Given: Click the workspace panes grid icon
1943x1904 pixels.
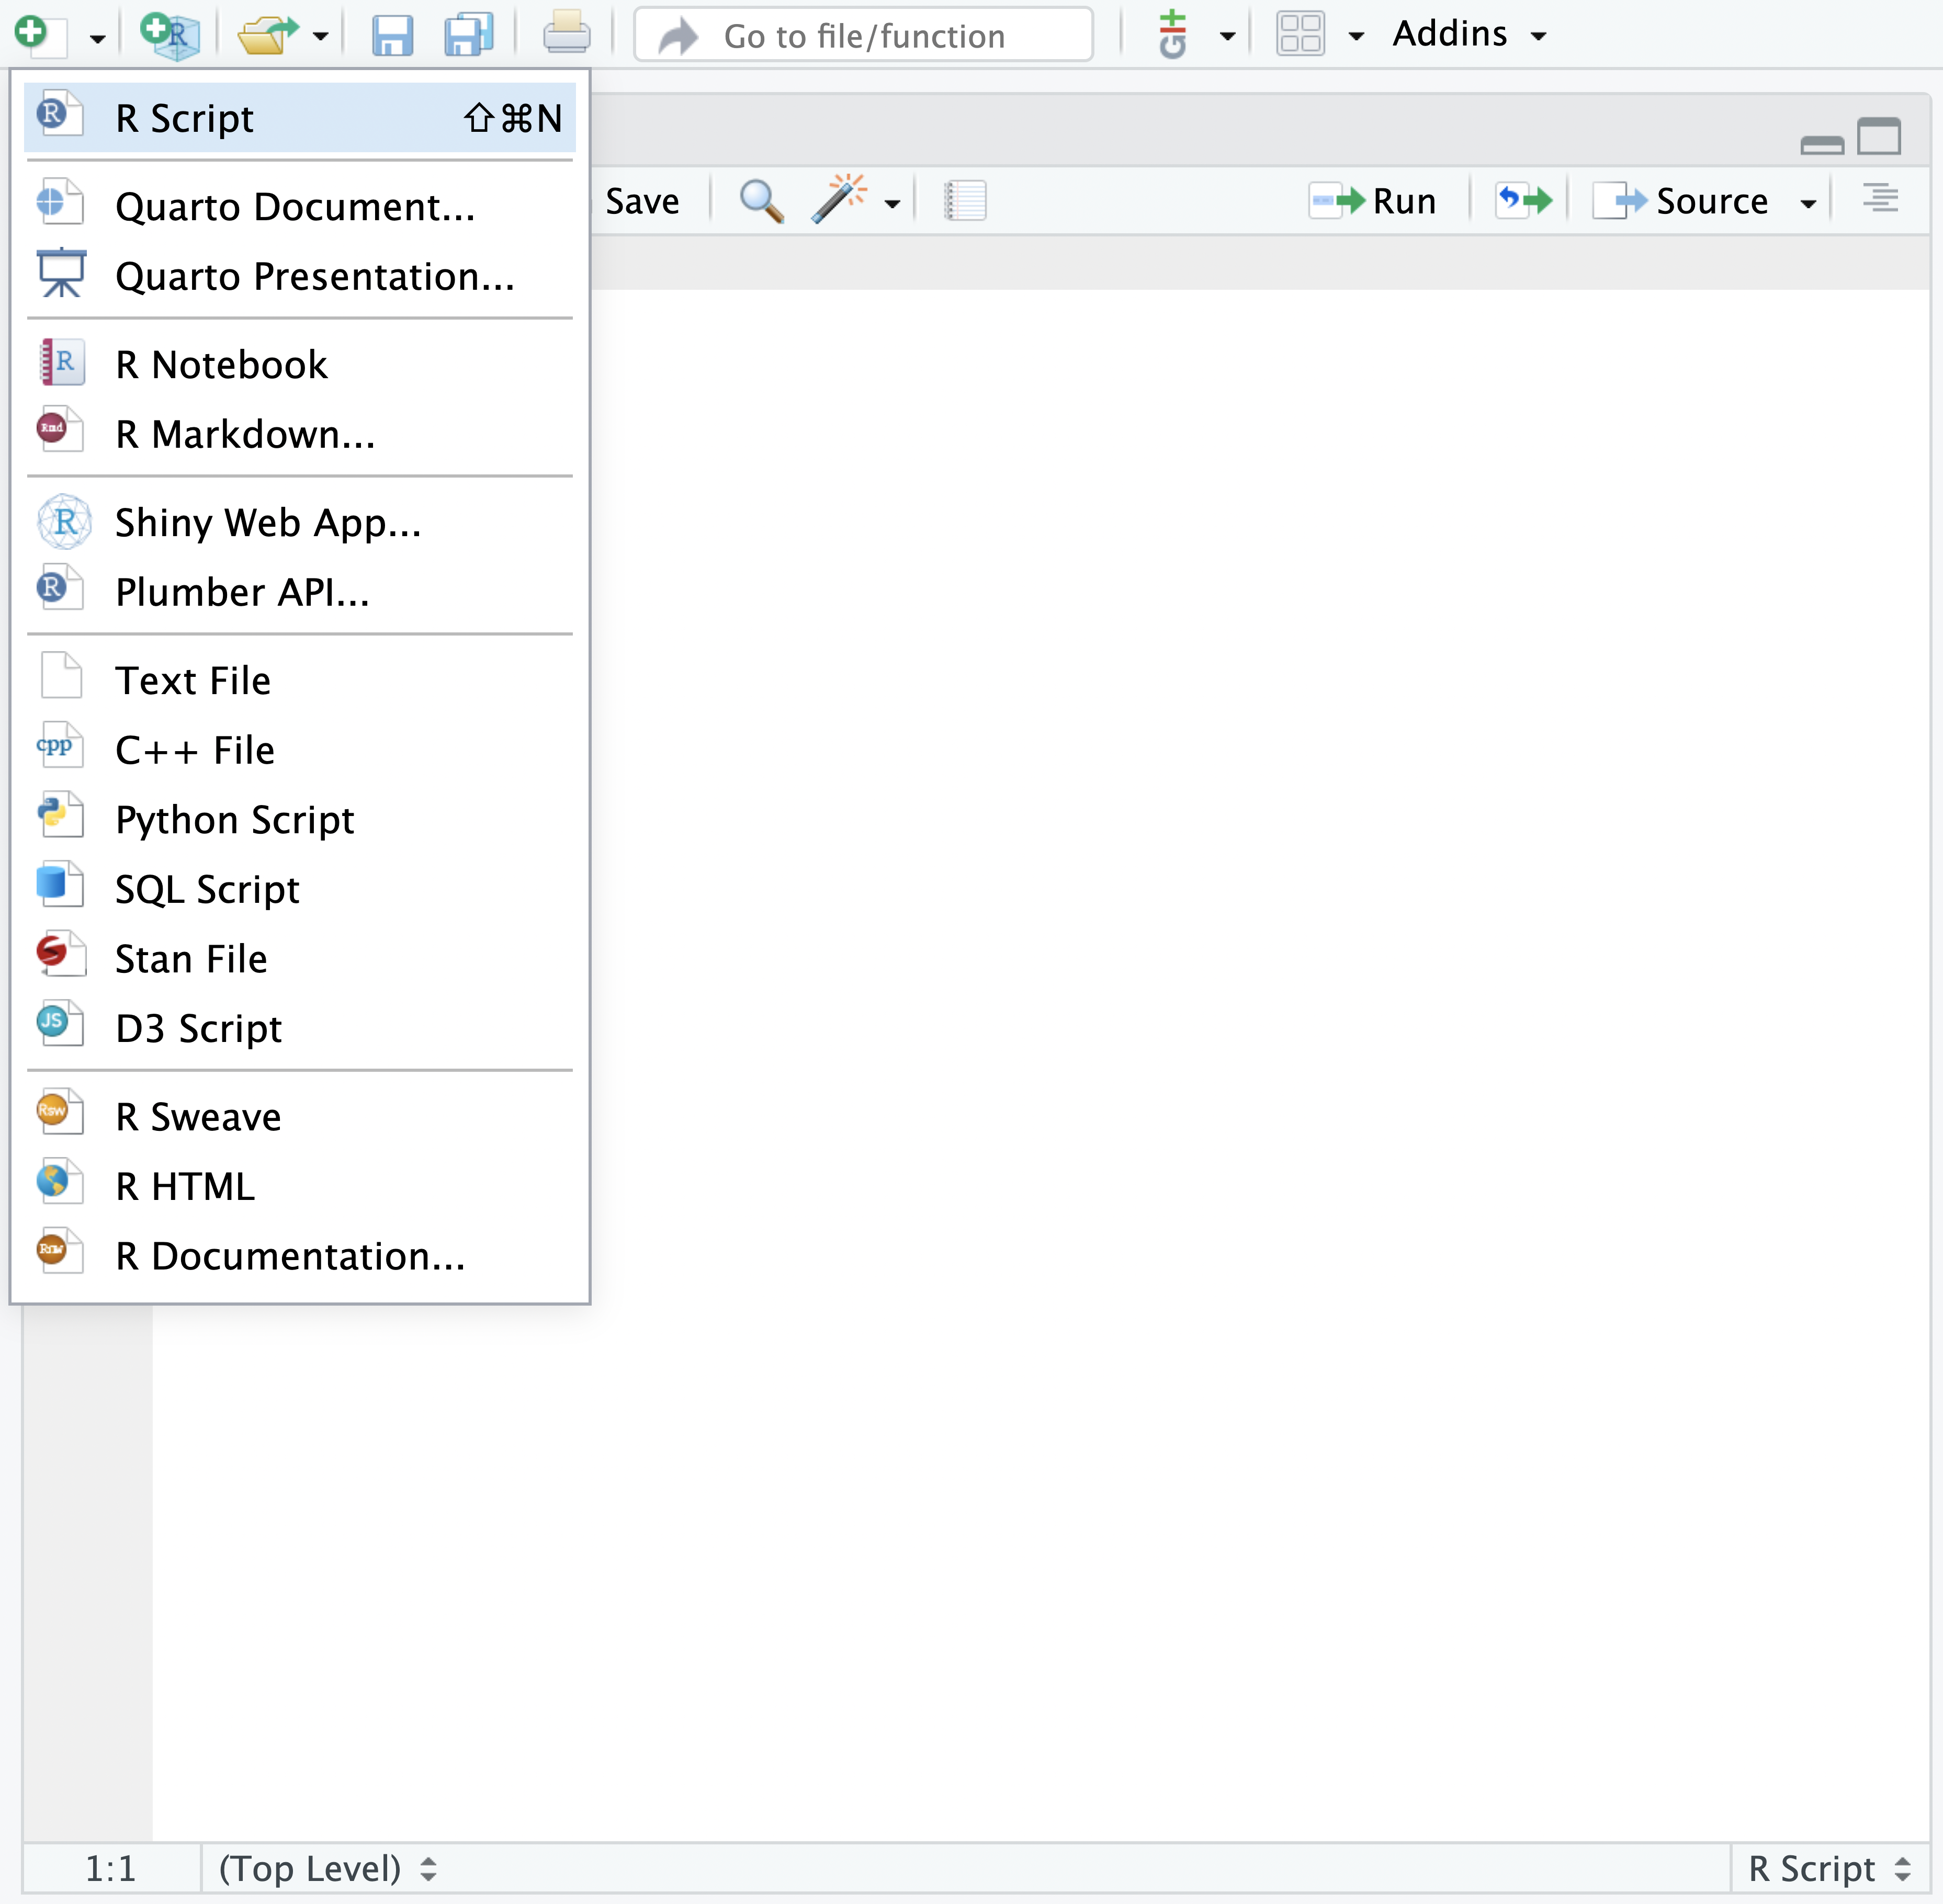Looking at the screenshot, I should point(1300,34).
